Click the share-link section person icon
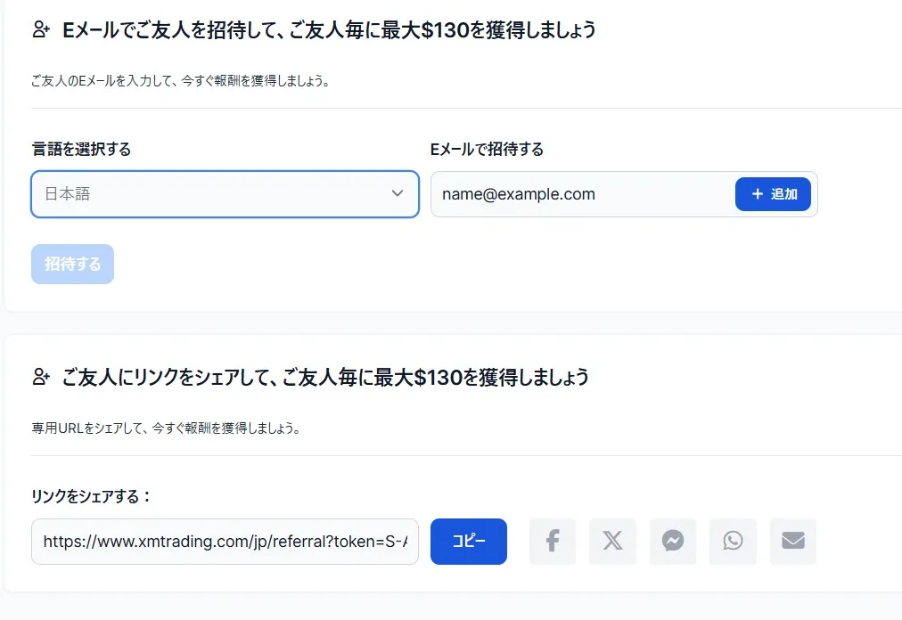Viewport: 902px width, 620px height. tap(40, 376)
